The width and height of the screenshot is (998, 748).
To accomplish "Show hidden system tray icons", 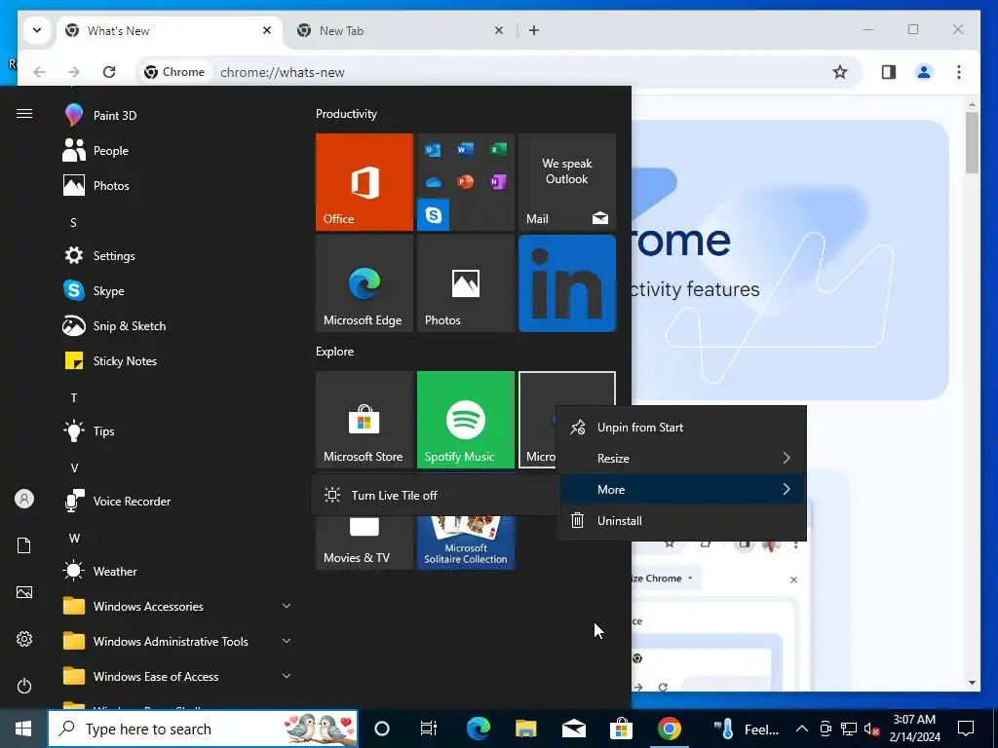I will coord(802,729).
